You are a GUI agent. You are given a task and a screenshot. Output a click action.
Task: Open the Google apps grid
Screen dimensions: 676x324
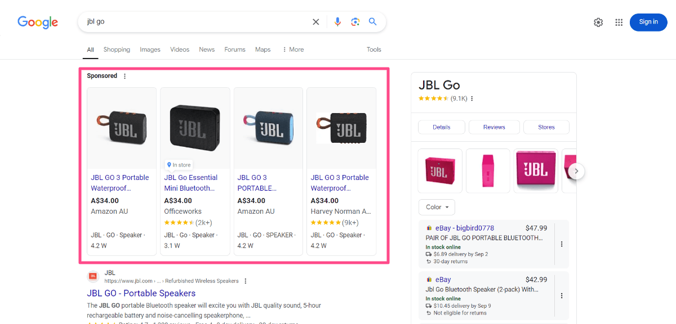coord(619,22)
